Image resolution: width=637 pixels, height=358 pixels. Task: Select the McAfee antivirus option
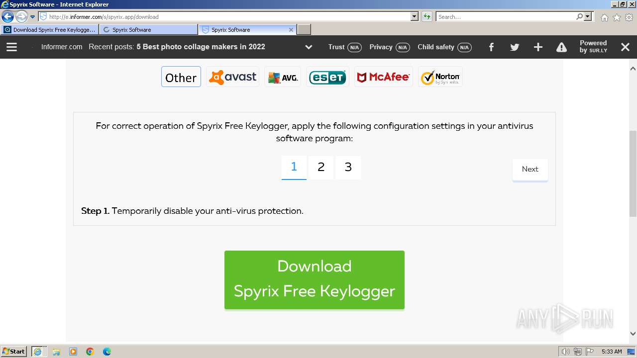click(383, 77)
